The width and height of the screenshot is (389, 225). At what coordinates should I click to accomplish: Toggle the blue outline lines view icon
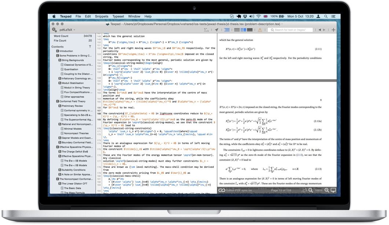tap(227, 30)
